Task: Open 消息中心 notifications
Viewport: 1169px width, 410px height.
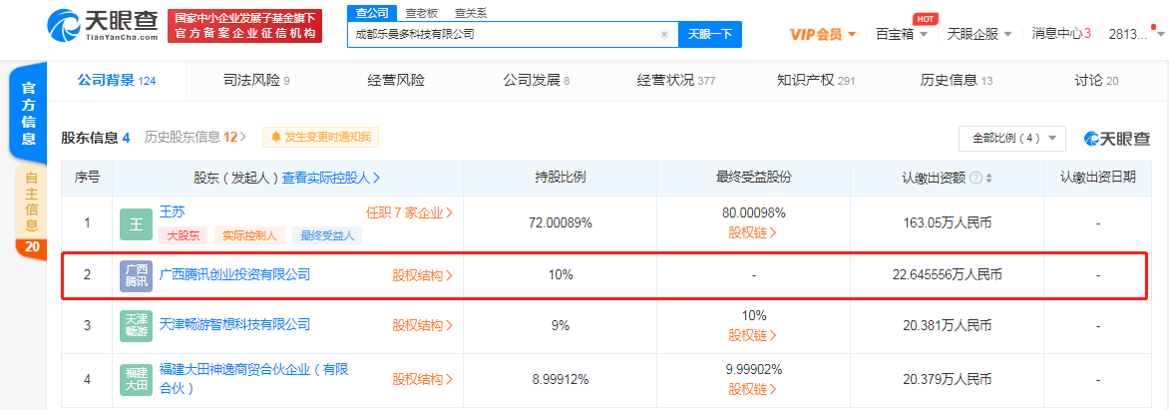Action: click(1061, 34)
